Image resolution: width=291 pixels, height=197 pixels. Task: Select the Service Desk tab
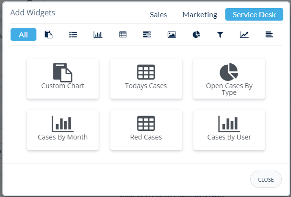point(254,14)
